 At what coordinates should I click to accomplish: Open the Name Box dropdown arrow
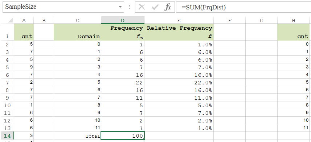point(120,7)
